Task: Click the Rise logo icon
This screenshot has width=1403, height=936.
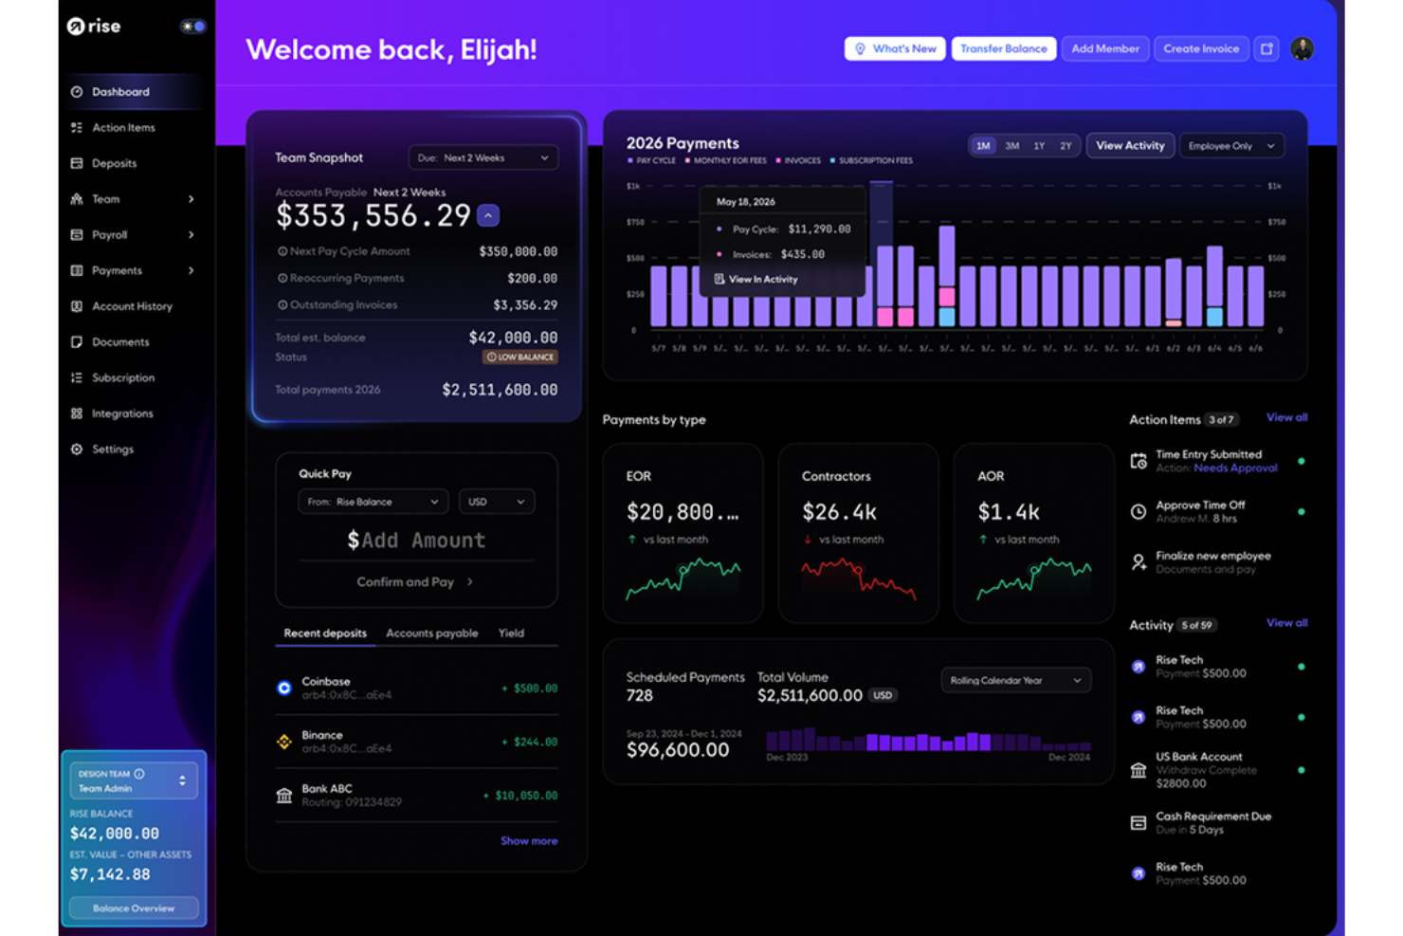Action: pyautogui.click(x=76, y=27)
